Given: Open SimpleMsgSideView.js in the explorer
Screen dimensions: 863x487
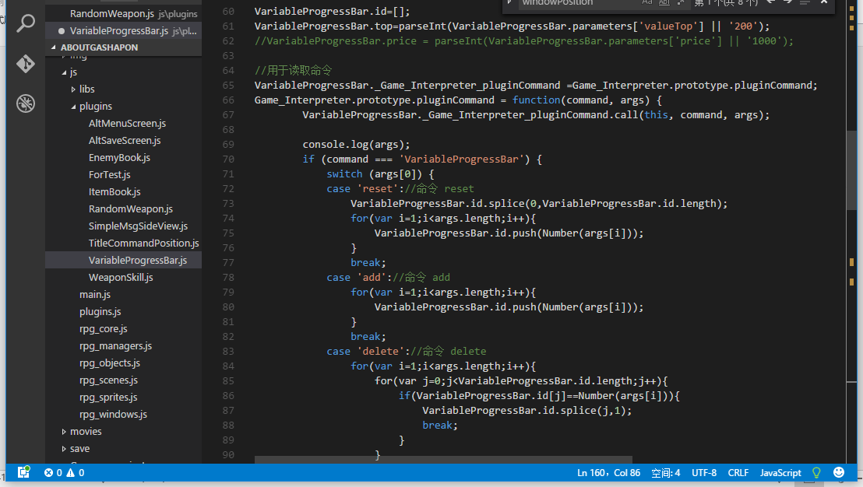Looking at the screenshot, I should pos(138,226).
